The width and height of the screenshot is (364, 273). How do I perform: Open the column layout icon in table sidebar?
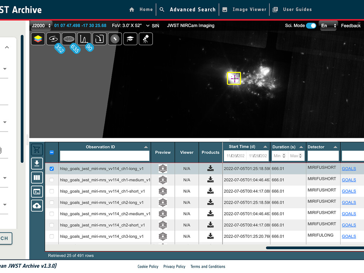(x=37, y=177)
